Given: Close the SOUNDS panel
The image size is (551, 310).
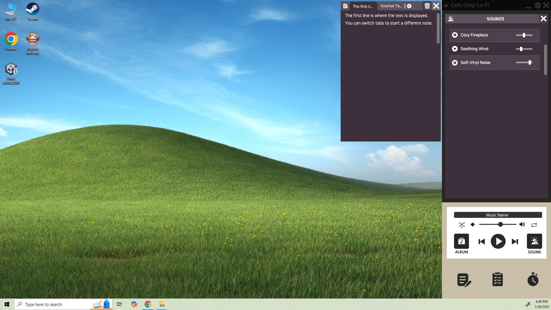Looking at the screenshot, I should (543, 19).
